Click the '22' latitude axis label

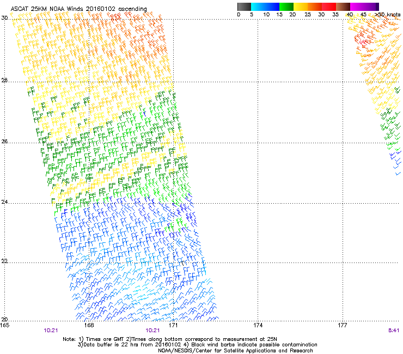pyautogui.click(x=4, y=261)
